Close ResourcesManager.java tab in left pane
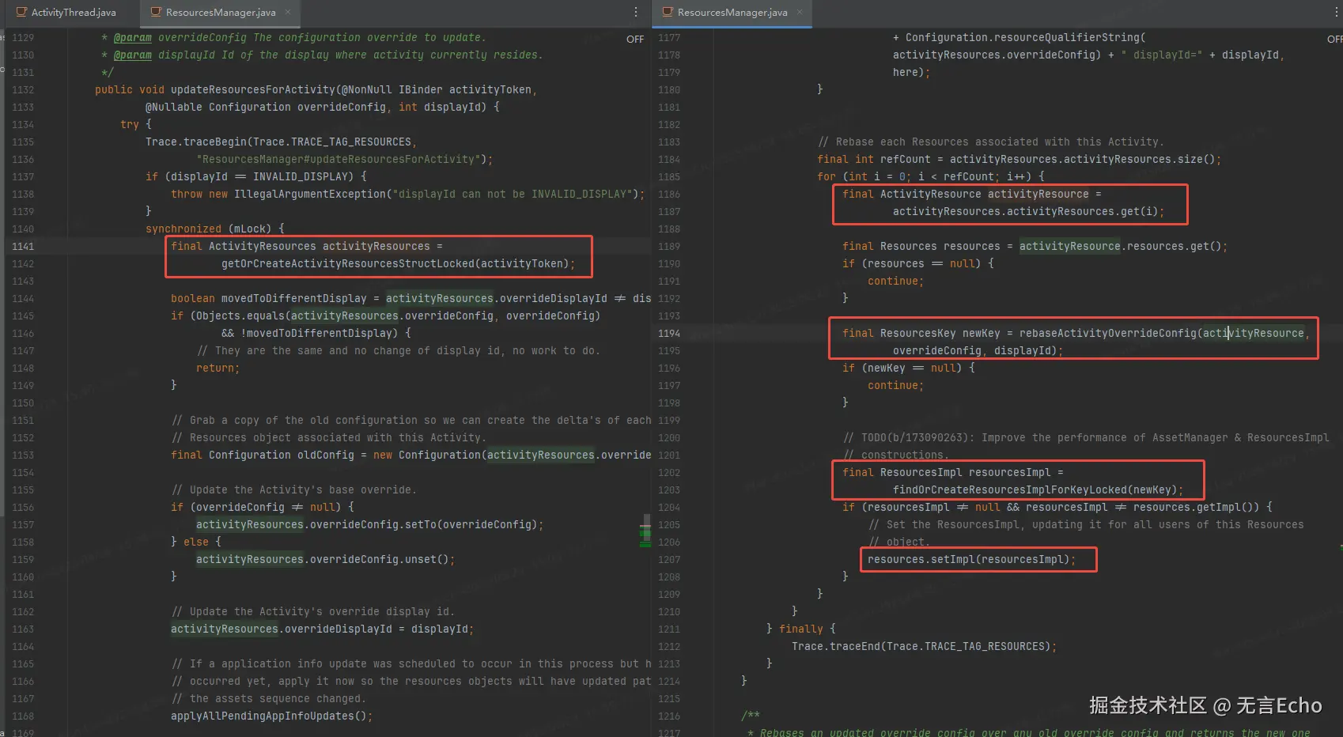This screenshot has width=1343, height=737. (x=288, y=12)
